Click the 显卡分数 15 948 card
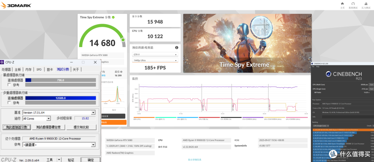Image resolution: width=374 pixels, height=162 pixels. pyautogui.click(x=155, y=20)
